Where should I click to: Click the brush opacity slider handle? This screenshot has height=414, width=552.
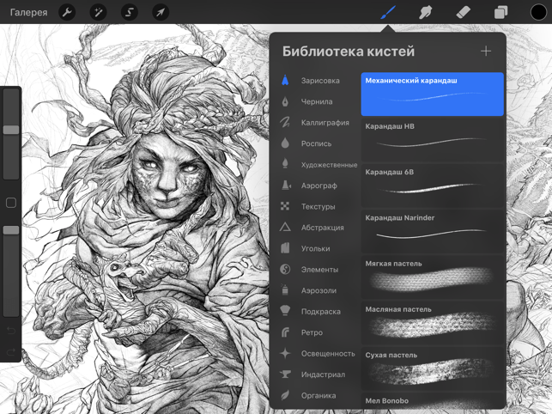click(11, 230)
